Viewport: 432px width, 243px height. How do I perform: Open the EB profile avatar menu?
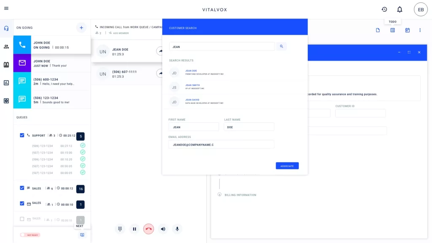click(421, 9)
